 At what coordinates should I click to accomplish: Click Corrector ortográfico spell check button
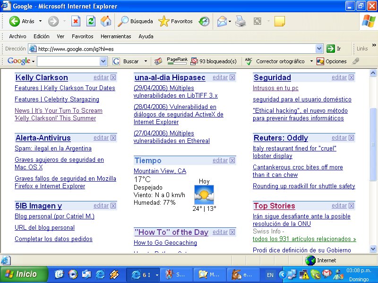pos(275,61)
